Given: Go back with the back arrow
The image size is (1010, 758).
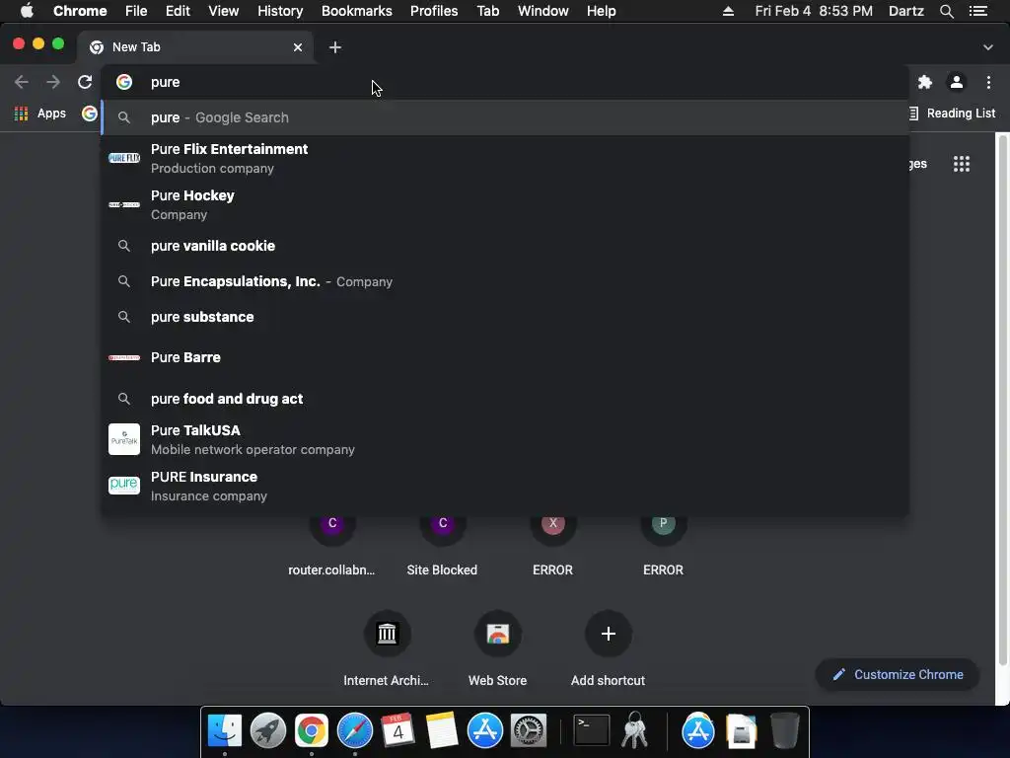Looking at the screenshot, I should pos(22,82).
